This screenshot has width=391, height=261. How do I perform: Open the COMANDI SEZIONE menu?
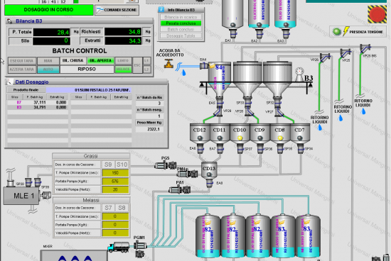[x=117, y=10]
